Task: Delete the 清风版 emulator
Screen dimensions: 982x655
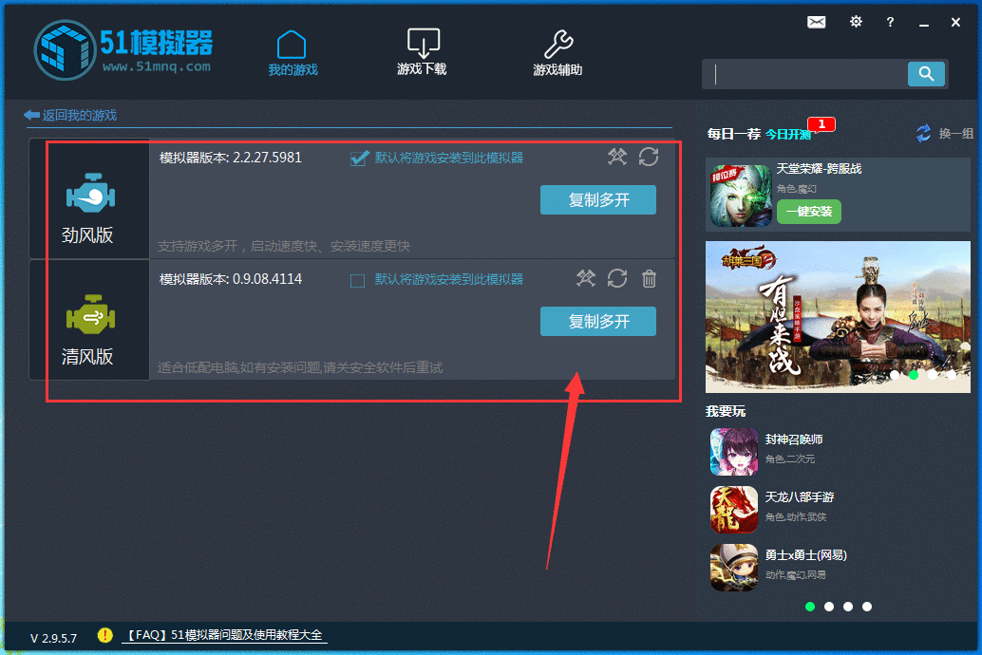Action: (x=649, y=278)
